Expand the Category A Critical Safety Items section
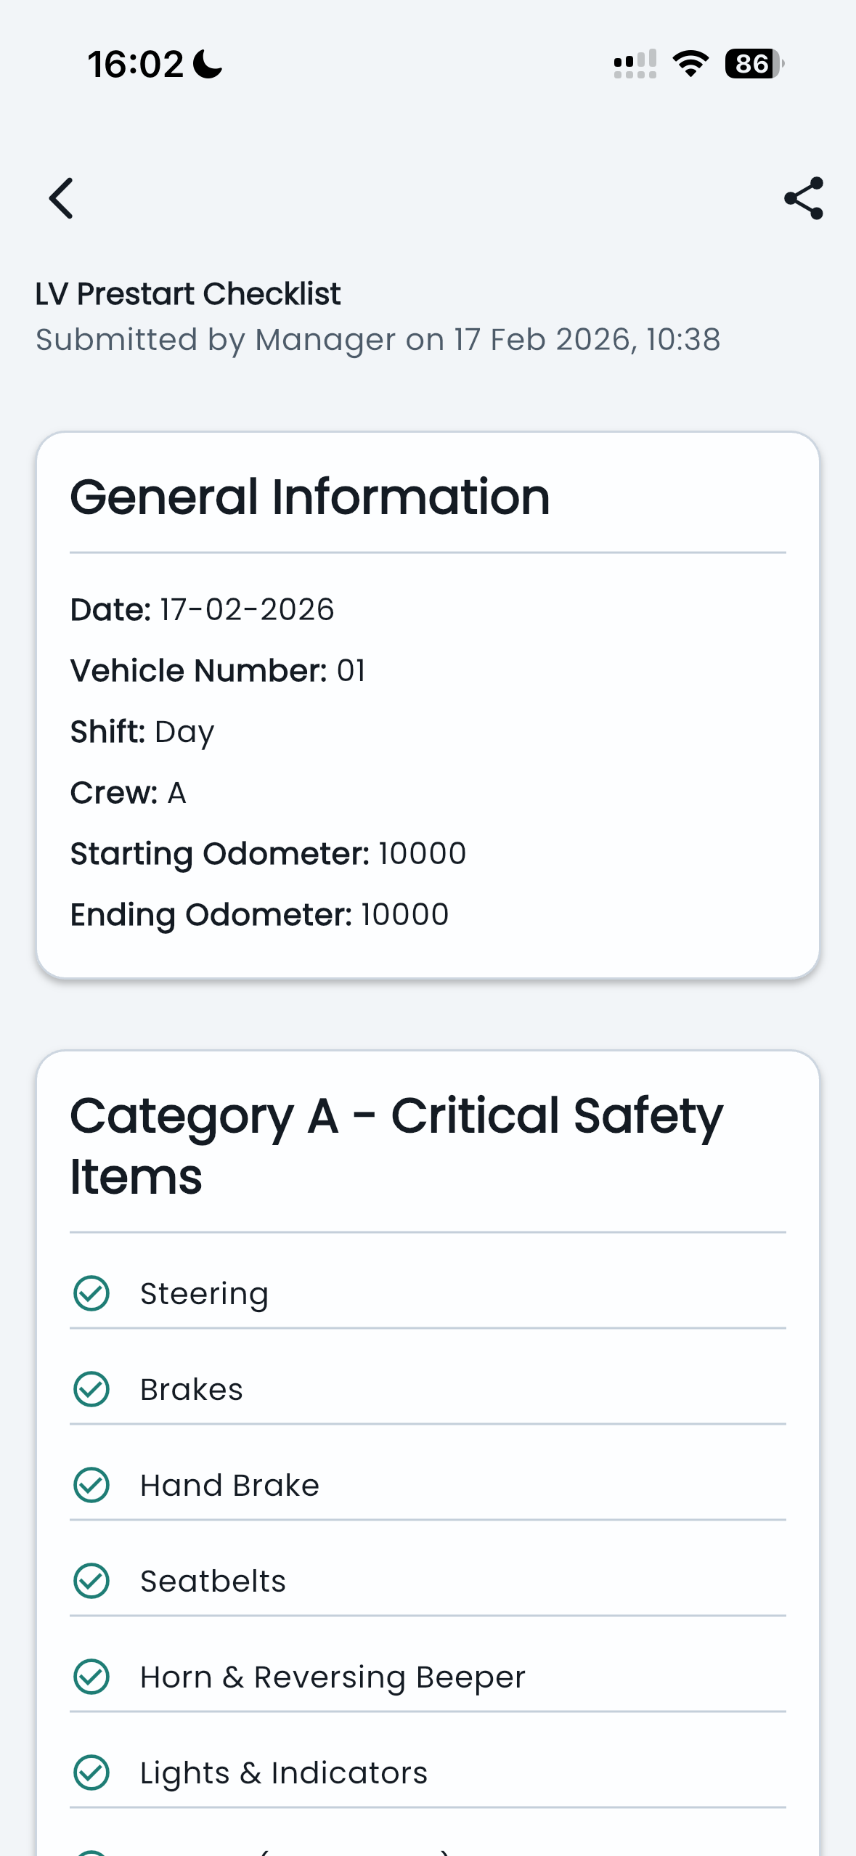Screen dimensions: 856x1856 396,1145
